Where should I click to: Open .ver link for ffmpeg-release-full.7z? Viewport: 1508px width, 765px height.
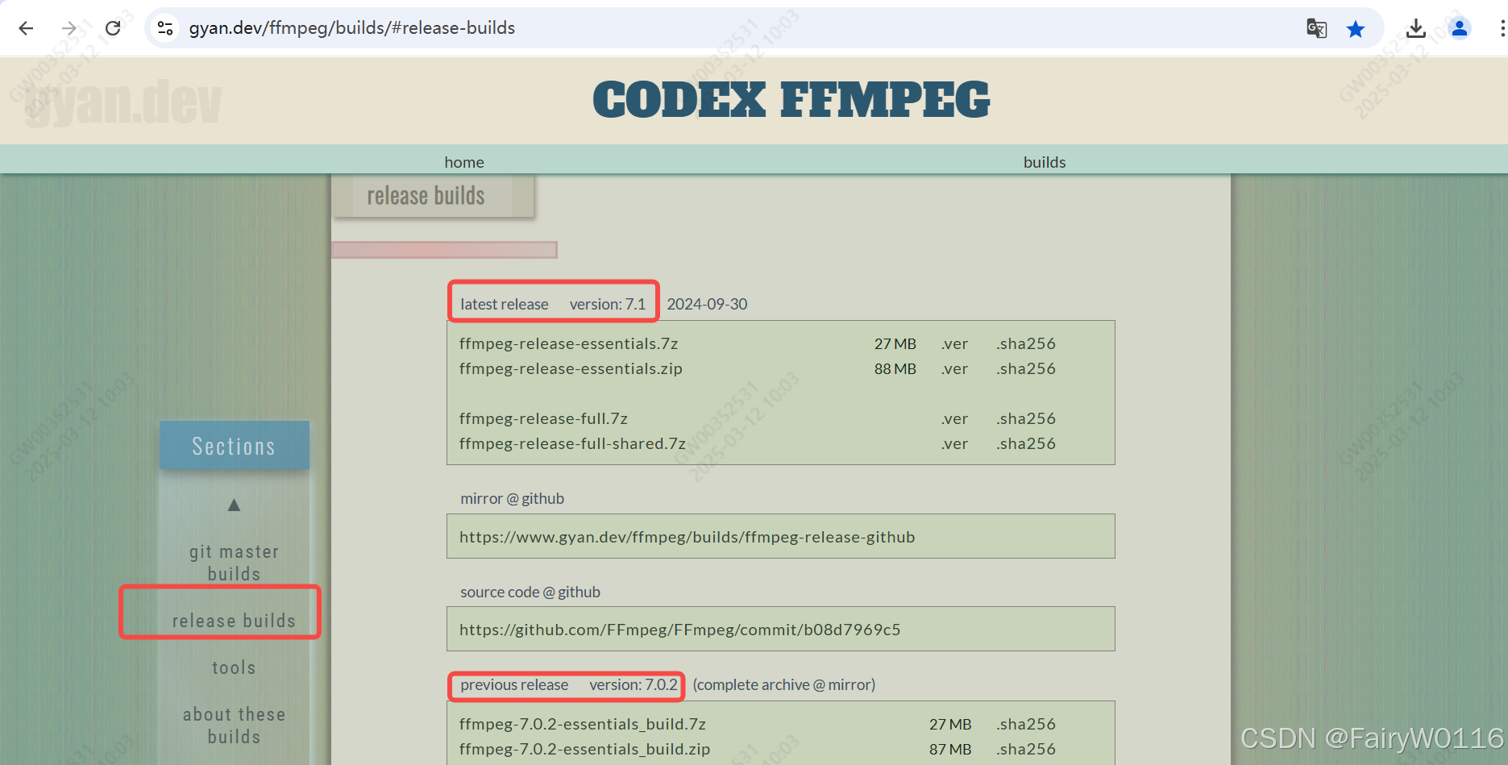pos(954,418)
